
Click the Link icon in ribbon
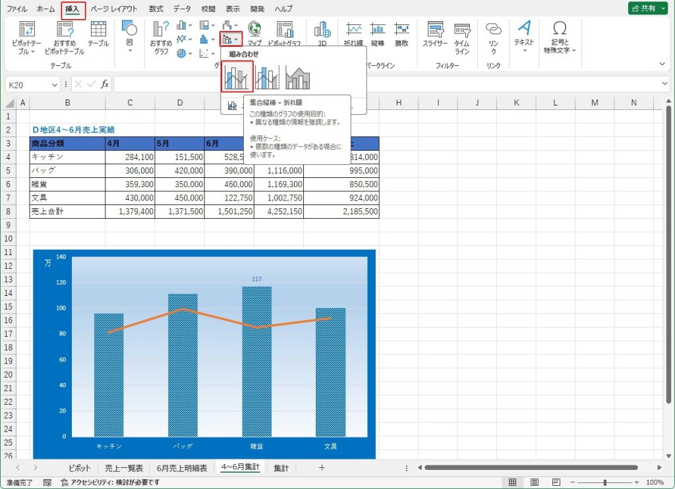tap(493, 38)
